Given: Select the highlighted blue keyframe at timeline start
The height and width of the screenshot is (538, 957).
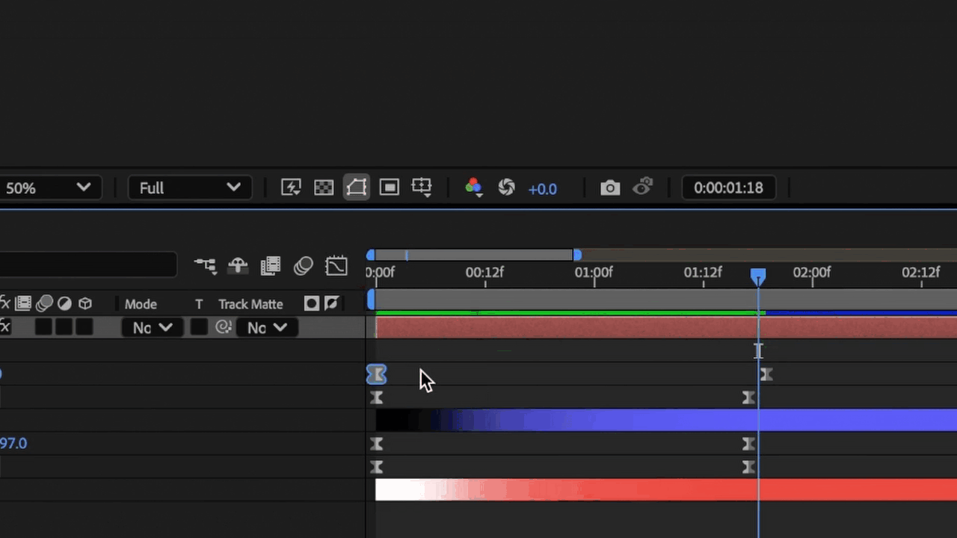Looking at the screenshot, I should point(376,374).
